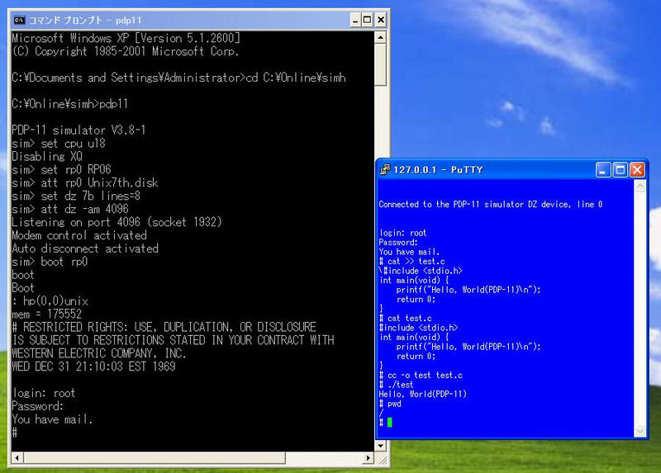Viewport: 661px width, 473px height.
Task: Click PuTTY title bar '127.0.0.1 - PuTTY'
Action: click(438, 170)
